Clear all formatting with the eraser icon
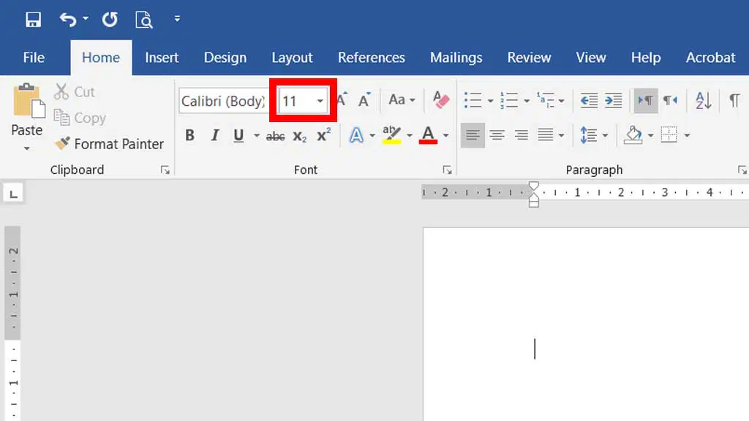 tap(441, 100)
